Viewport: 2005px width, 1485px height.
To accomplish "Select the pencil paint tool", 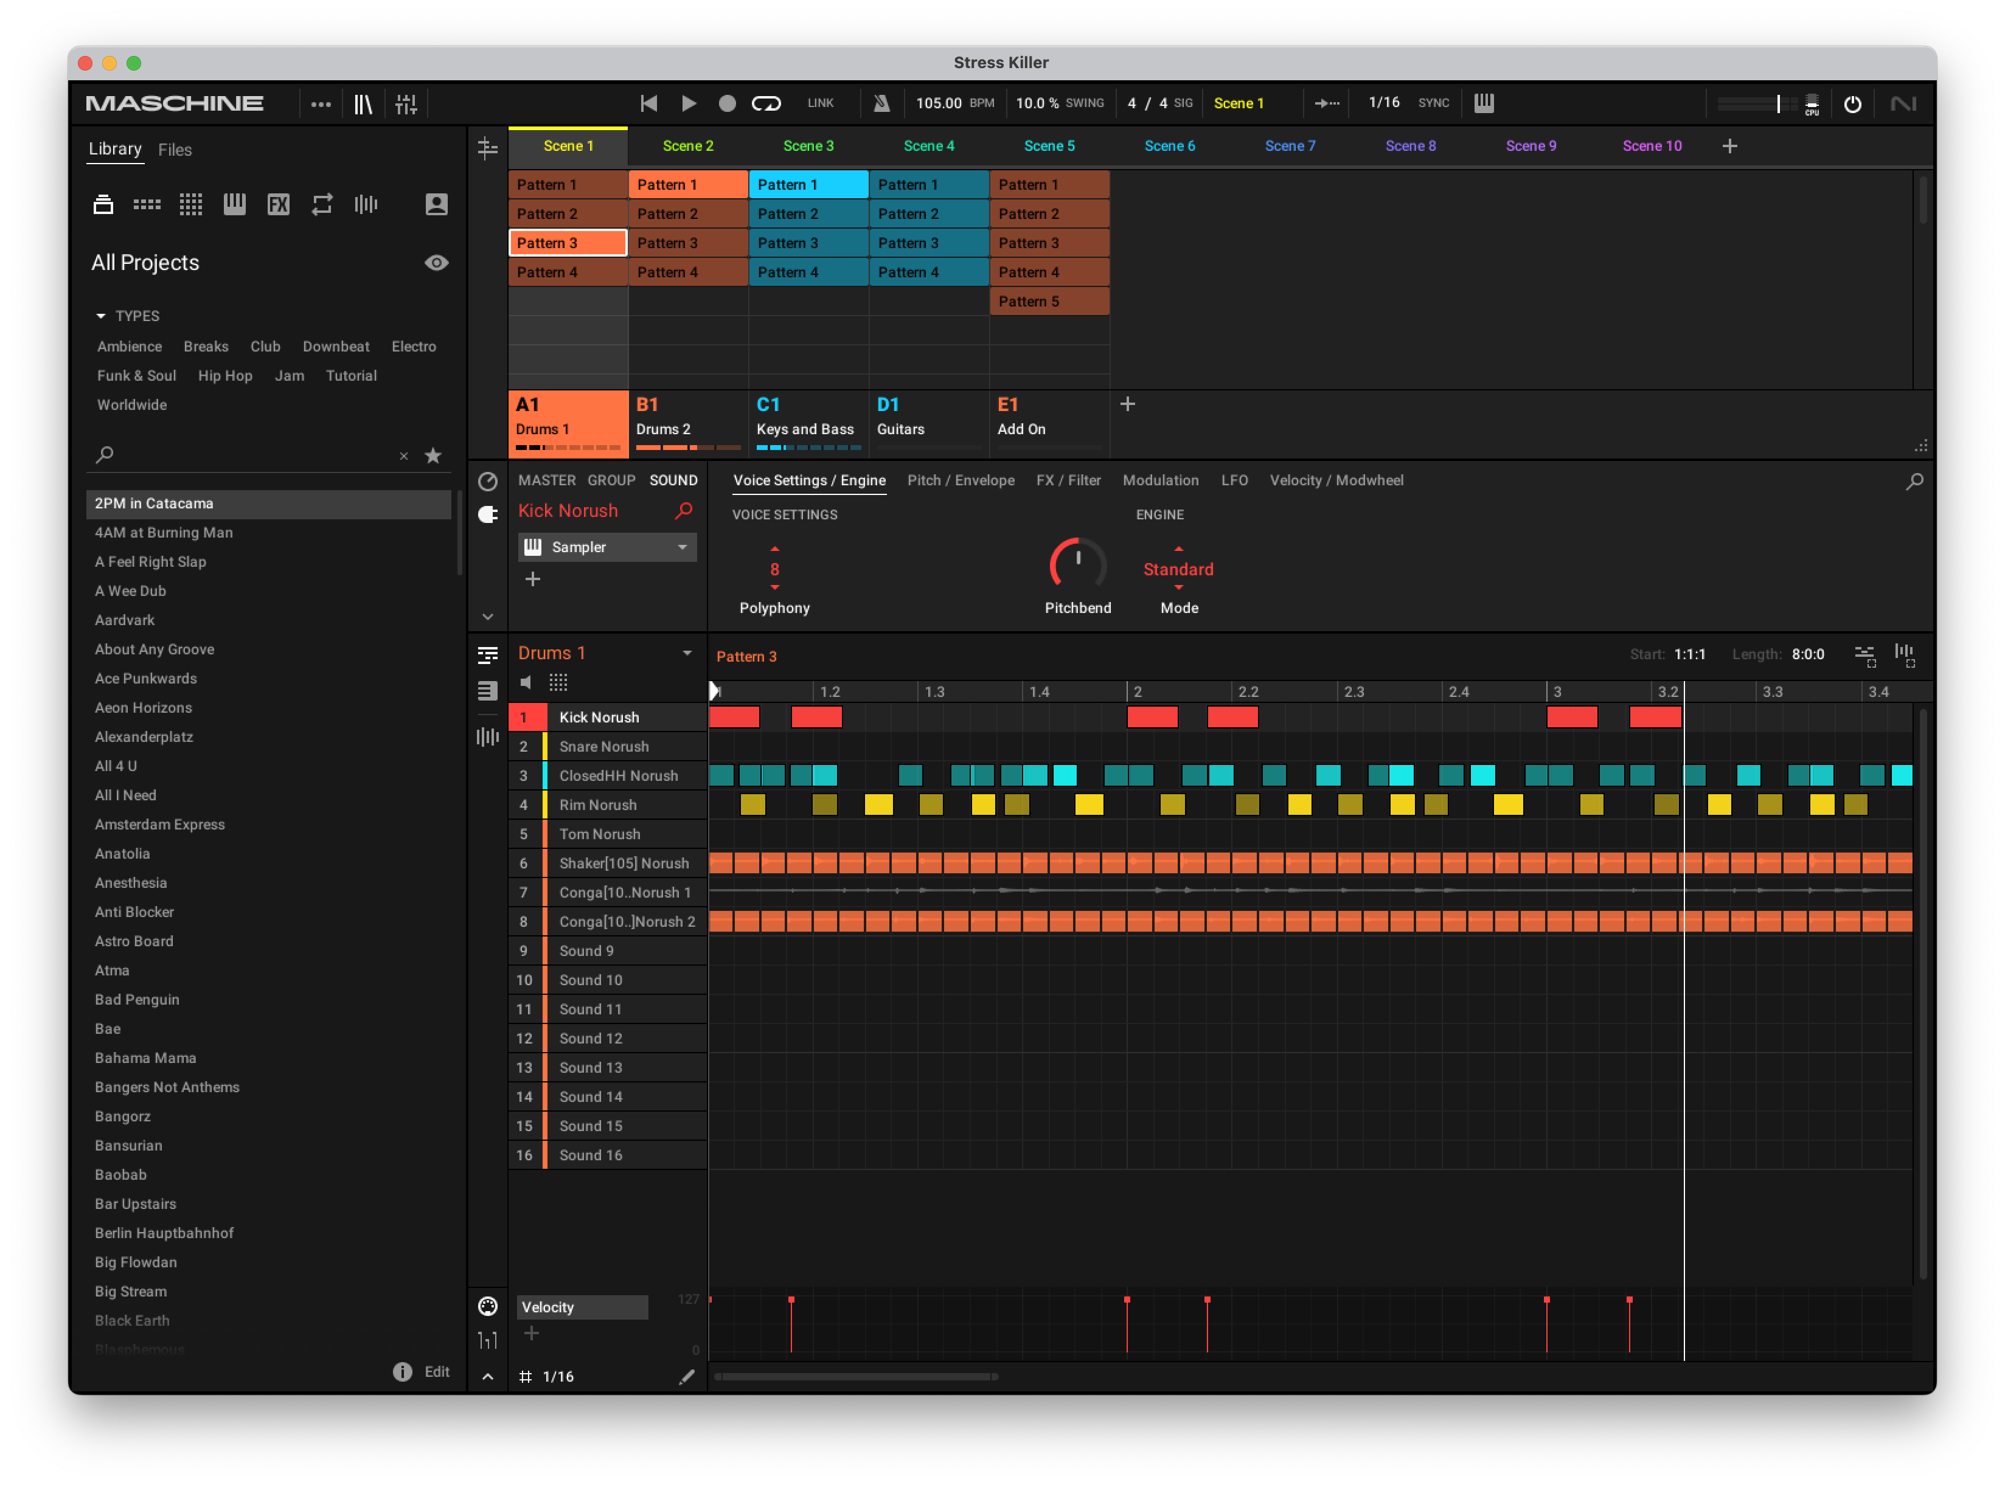I will pyautogui.click(x=686, y=1377).
